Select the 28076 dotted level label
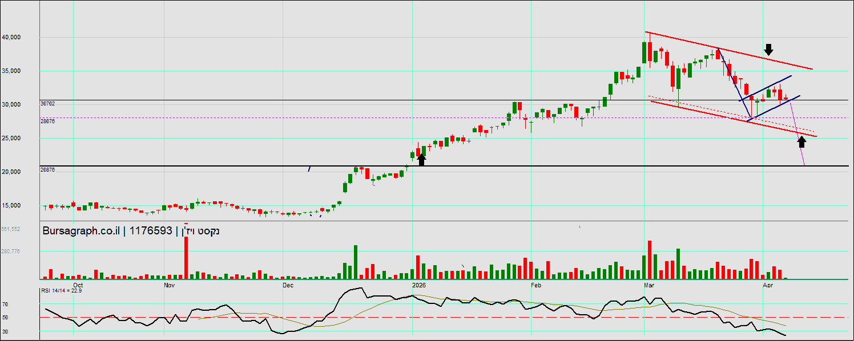This screenshot has width=854, height=341. tap(47, 121)
